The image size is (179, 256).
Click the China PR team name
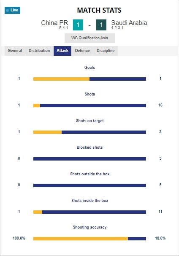[54, 23]
